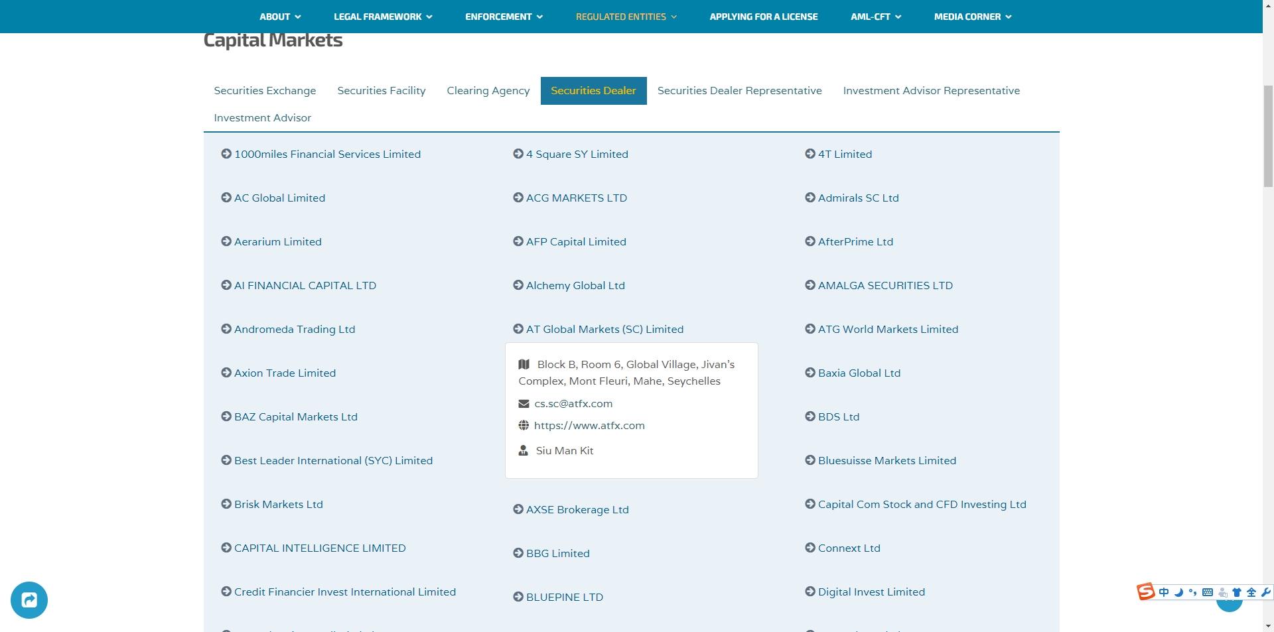The width and height of the screenshot is (1274, 632).
Task: Click the arrow icon beside BDS Ltd
Action: tap(810, 416)
